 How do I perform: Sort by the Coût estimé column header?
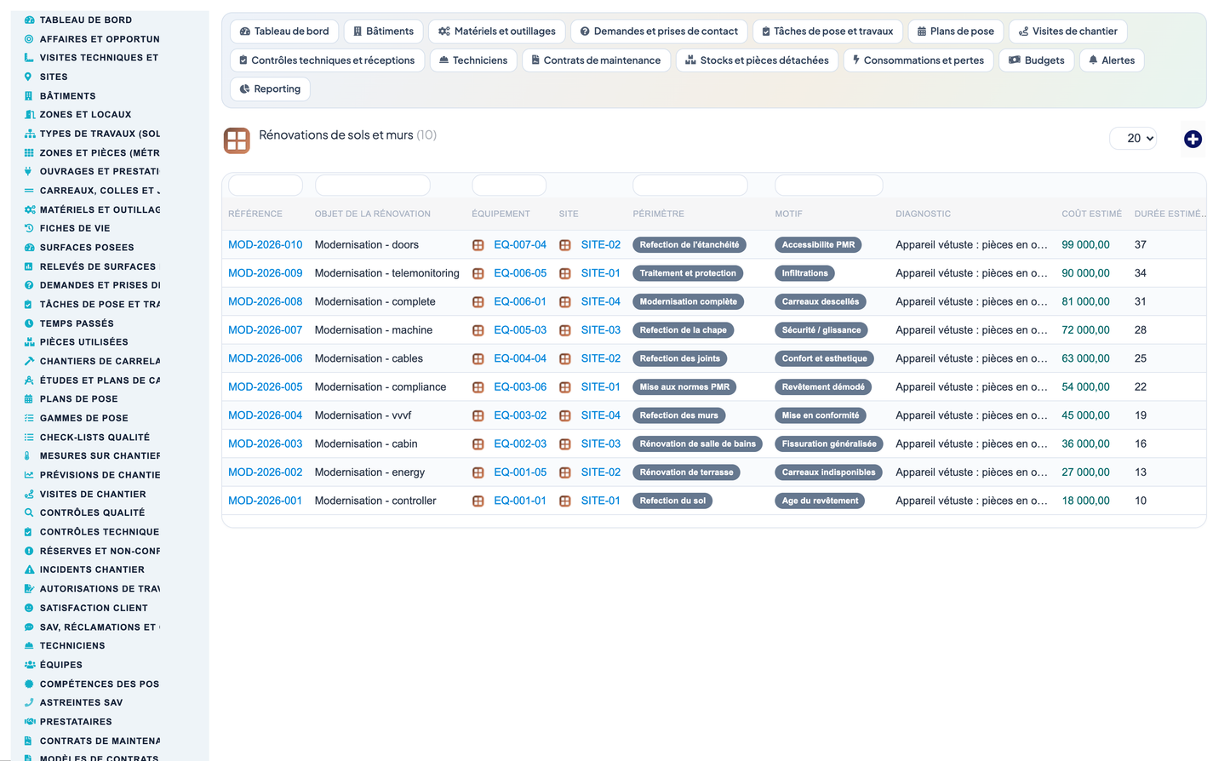[1091, 214]
